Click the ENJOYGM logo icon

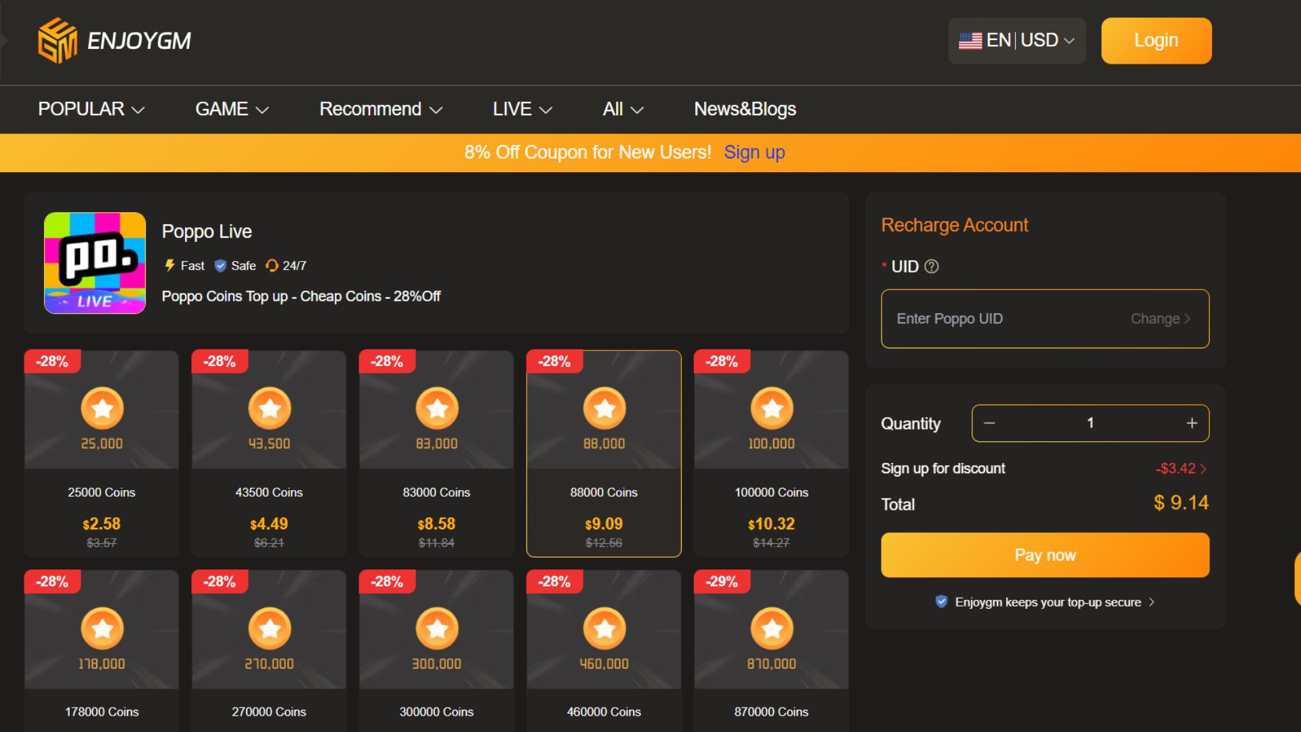pos(58,41)
